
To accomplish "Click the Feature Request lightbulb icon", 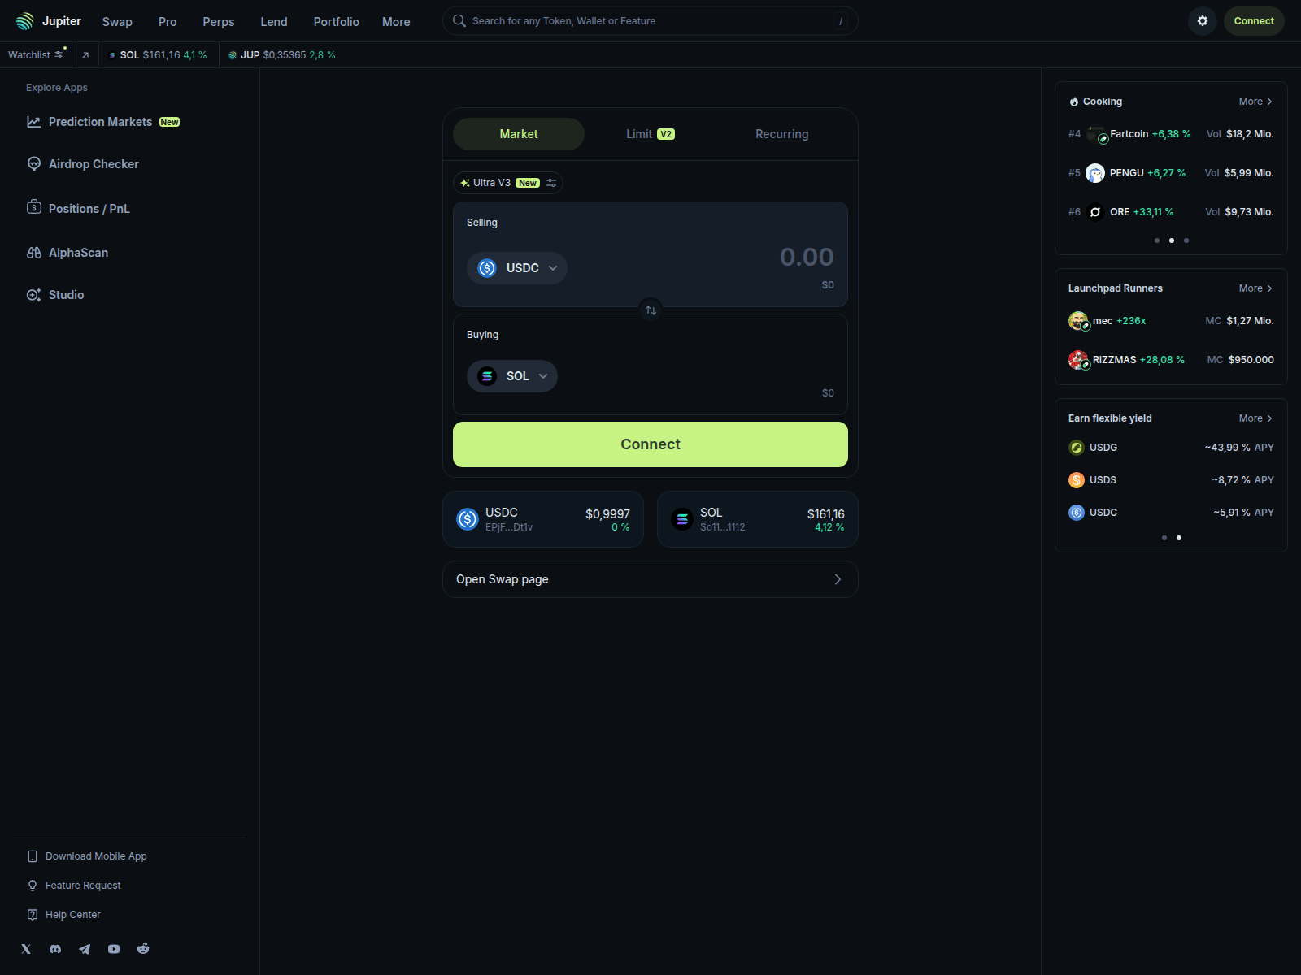I will (x=33, y=886).
